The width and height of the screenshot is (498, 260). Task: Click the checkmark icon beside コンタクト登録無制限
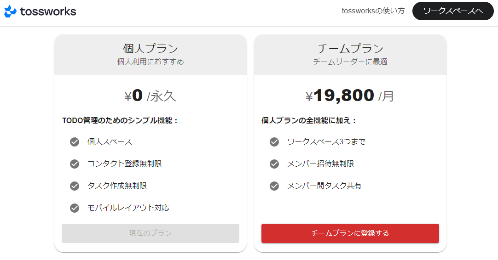[75, 164]
